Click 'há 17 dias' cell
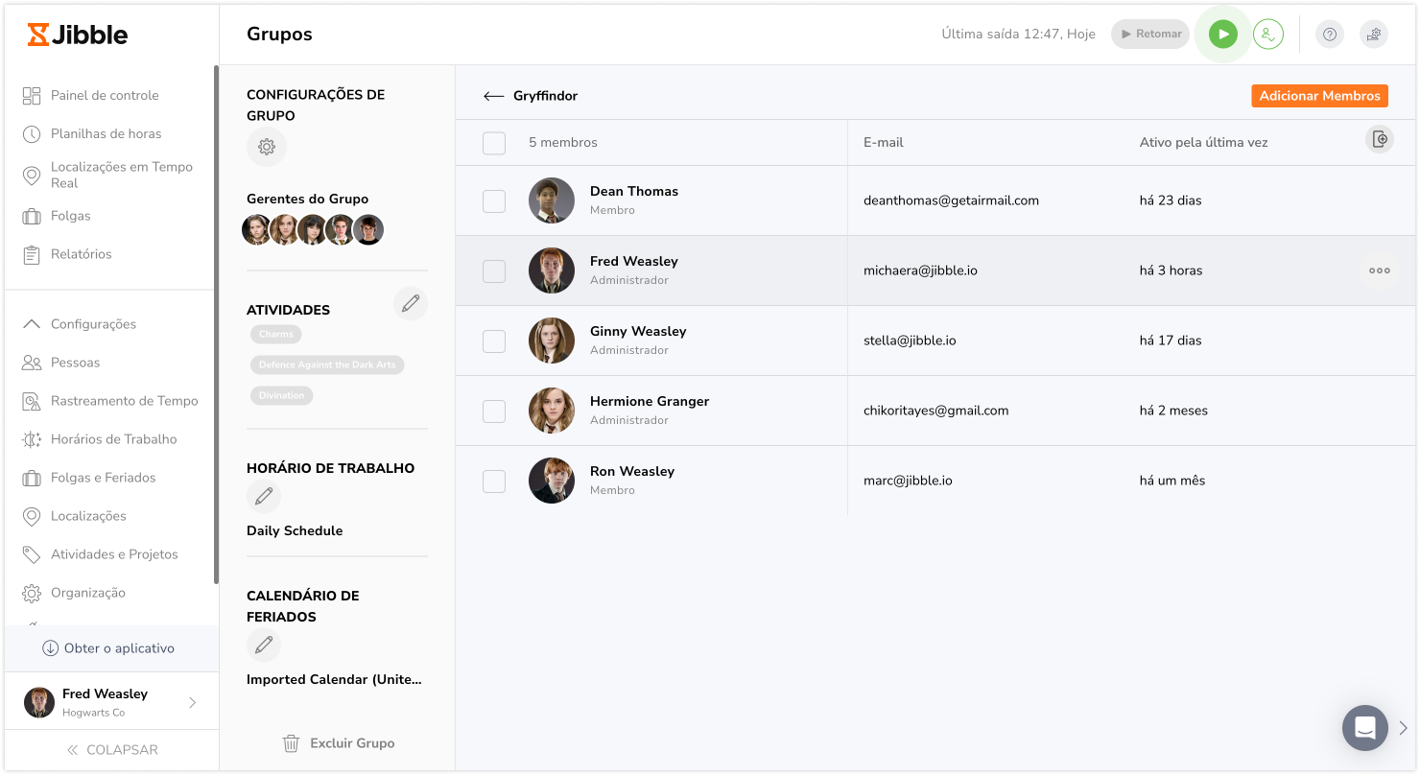This screenshot has height=775, width=1420. [x=1171, y=341]
